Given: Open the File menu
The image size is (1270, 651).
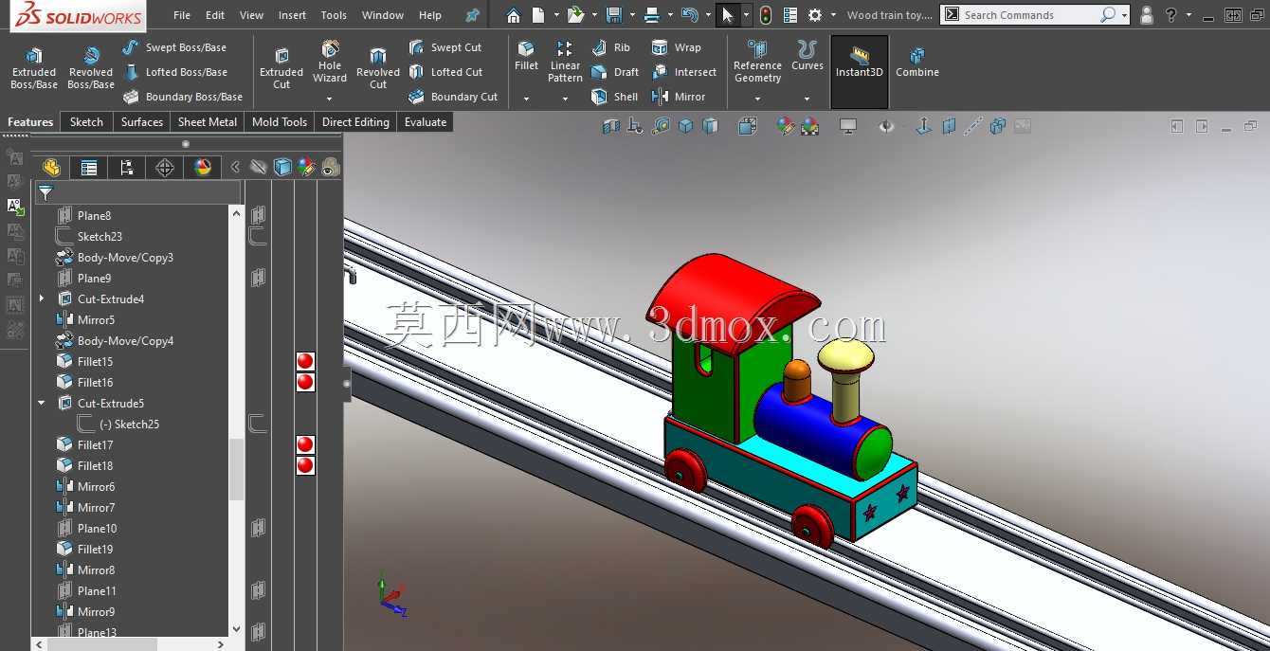Looking at the screenshot, I should pos(182,15).
